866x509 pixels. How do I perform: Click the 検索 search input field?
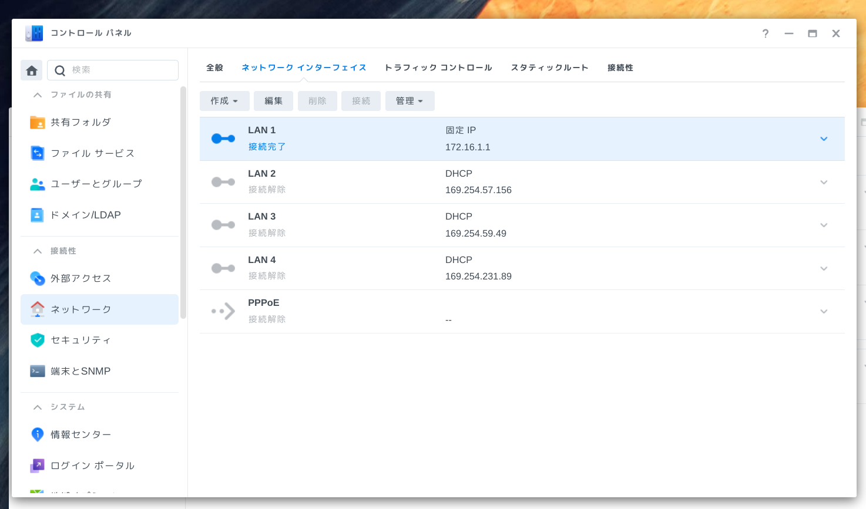point(113,70)
